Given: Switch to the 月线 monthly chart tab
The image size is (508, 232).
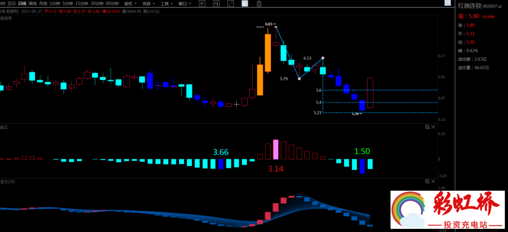Looking at the screenshot, I should click(x=43, y=4).
